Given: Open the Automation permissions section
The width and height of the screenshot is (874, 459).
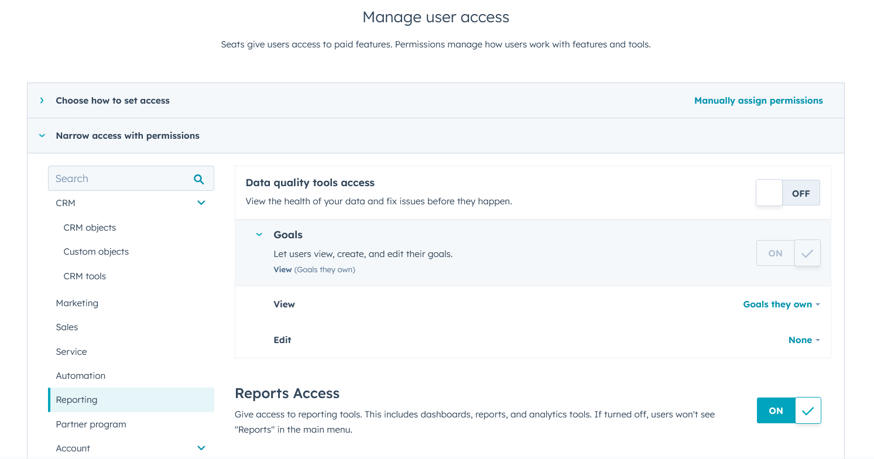Looking at the screenshot, I should point(80,375).
